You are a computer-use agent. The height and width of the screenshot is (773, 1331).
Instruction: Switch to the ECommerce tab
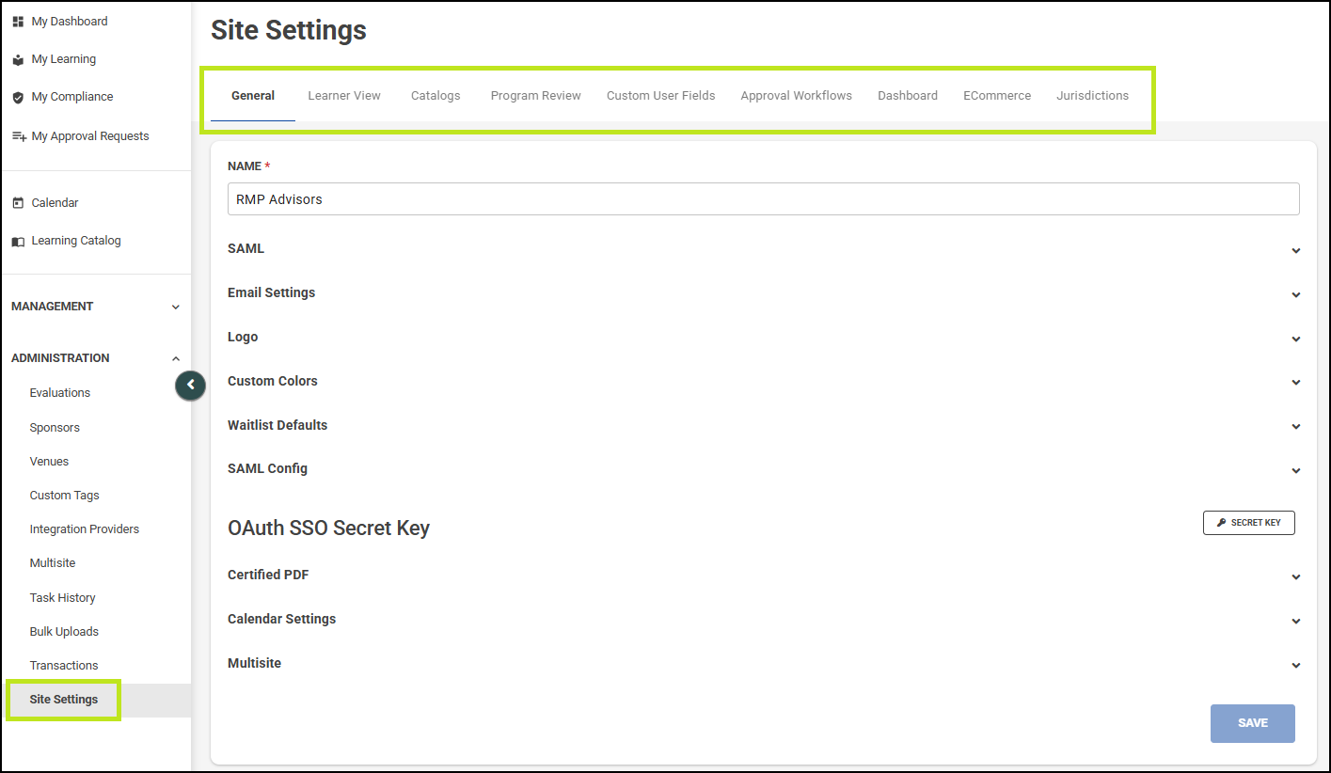point(996,96)
